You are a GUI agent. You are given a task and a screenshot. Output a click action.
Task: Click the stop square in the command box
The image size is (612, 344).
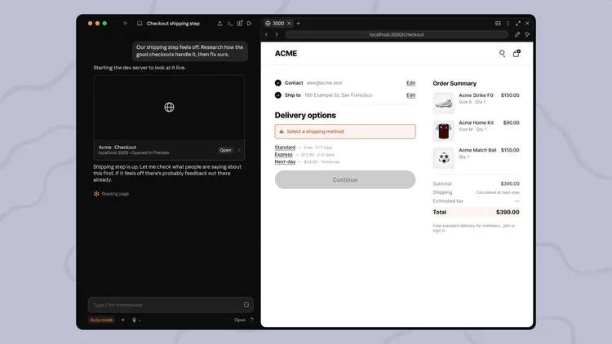coord(246,305)
